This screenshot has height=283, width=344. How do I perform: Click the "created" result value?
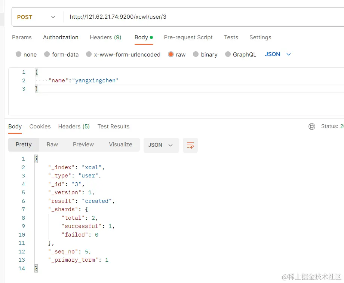97,201
